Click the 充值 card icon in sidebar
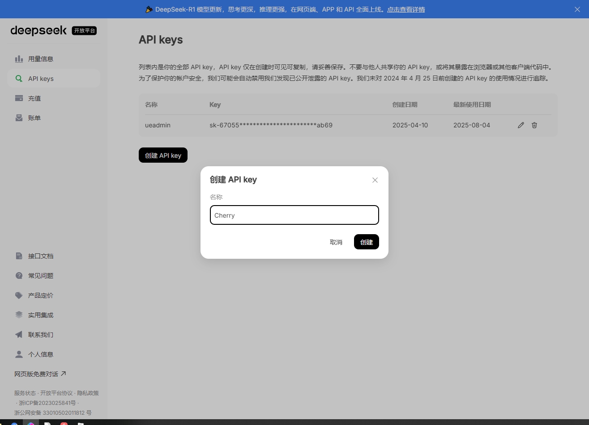 [x=19, y=98]
